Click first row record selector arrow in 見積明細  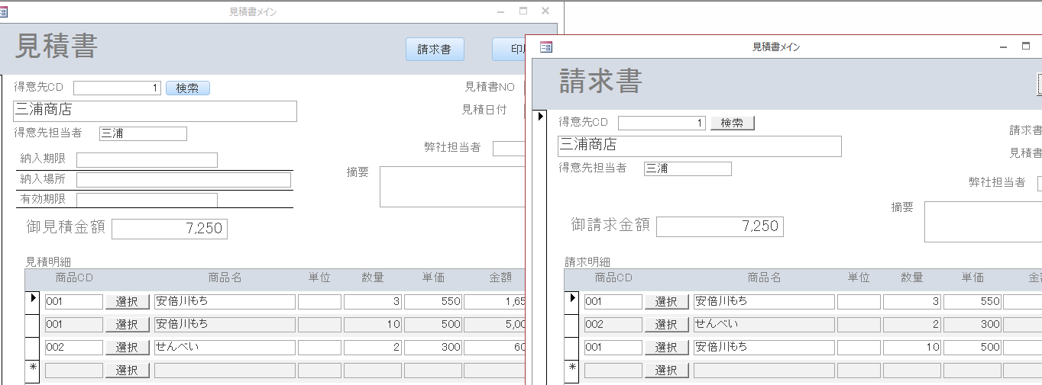click(33, 300)
